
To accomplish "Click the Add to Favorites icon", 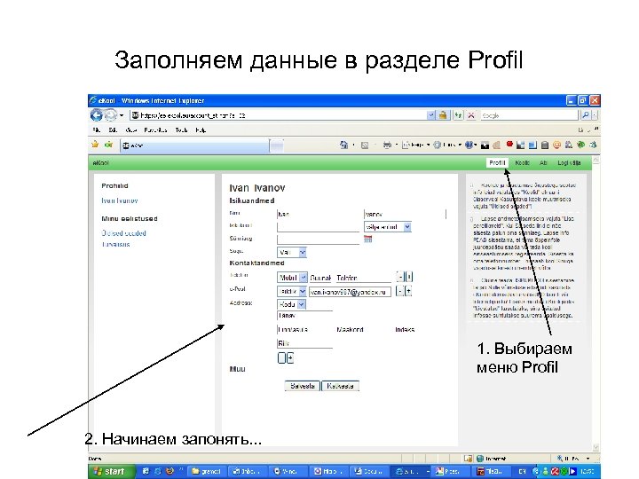I will tap(108, 145).
